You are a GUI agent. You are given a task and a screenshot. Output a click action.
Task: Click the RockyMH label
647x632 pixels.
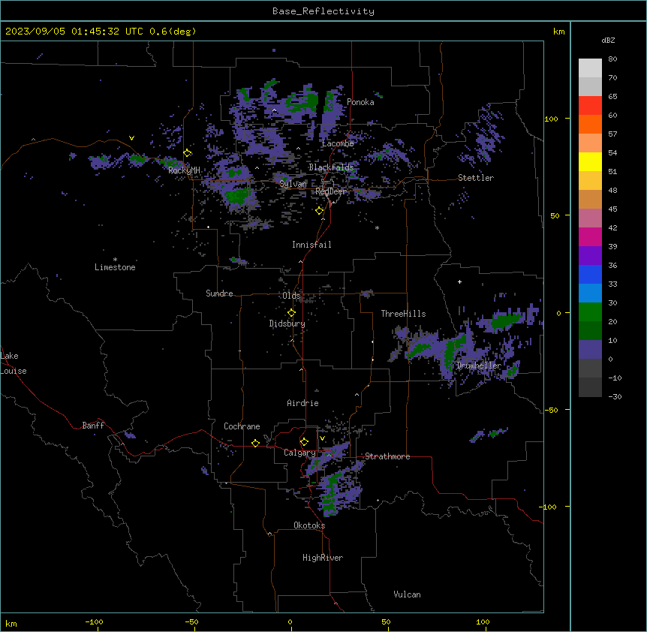184,170
